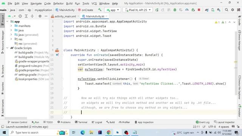Screen dimensions: 242x136
Task: Click the Profile app gauge icon
Action: [187, 10]
